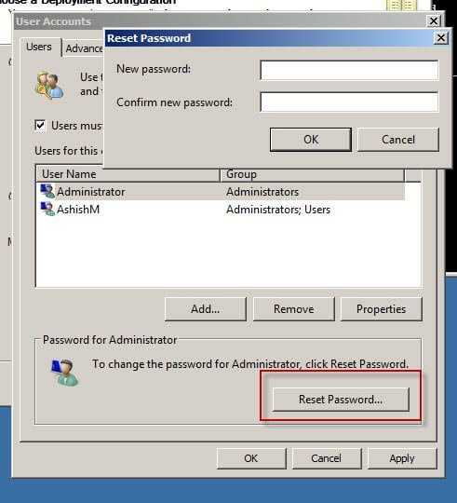Click the Reset Password... button

tap(341, 400)
